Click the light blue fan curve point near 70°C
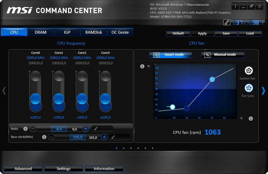 point(212,80)
